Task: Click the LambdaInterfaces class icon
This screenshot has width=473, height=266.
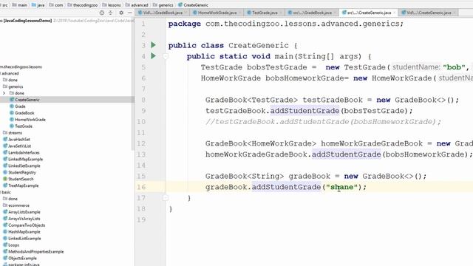Action: click(x=5, y=153)
